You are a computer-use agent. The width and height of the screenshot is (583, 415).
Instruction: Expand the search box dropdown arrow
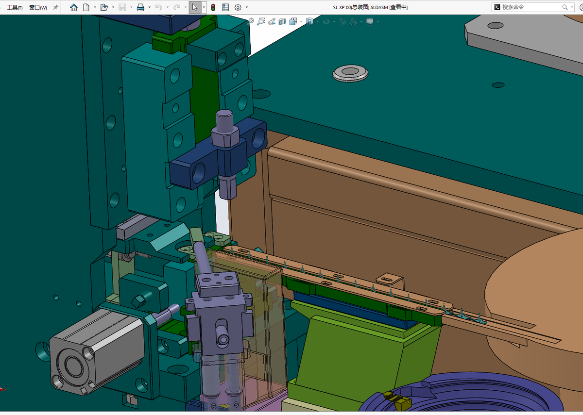point(572,7)
